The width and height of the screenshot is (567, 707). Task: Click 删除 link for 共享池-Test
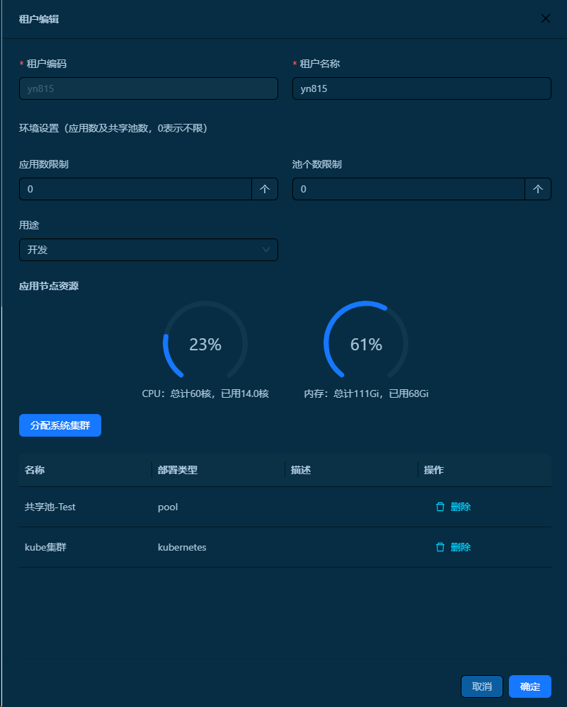click(x=461, y=507)
